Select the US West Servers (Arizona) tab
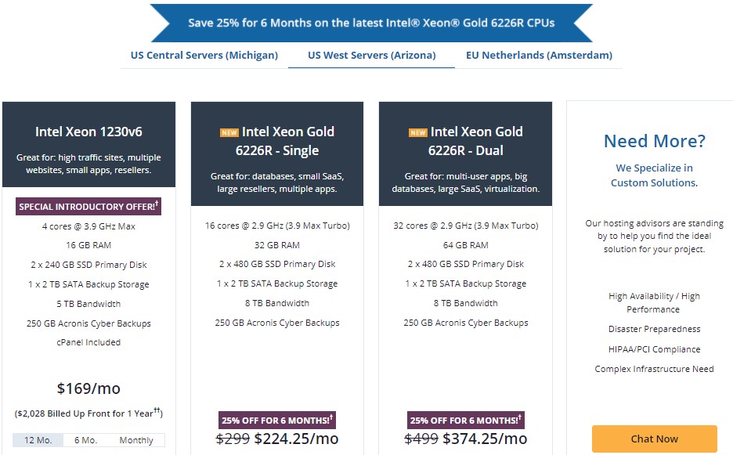 click(371, 56)
